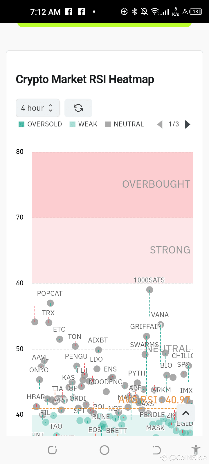Viewport: 209px width, 464px height.
Task: Tap the back navigation button
Action: (156, 450)
